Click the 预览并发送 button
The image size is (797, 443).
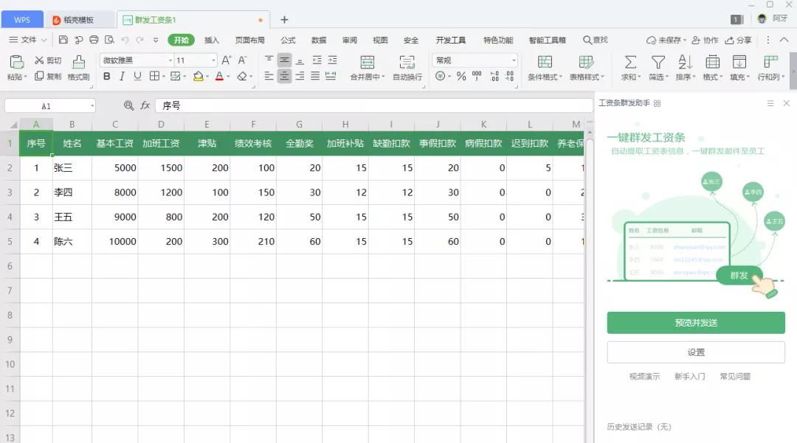tap(696, 323)
